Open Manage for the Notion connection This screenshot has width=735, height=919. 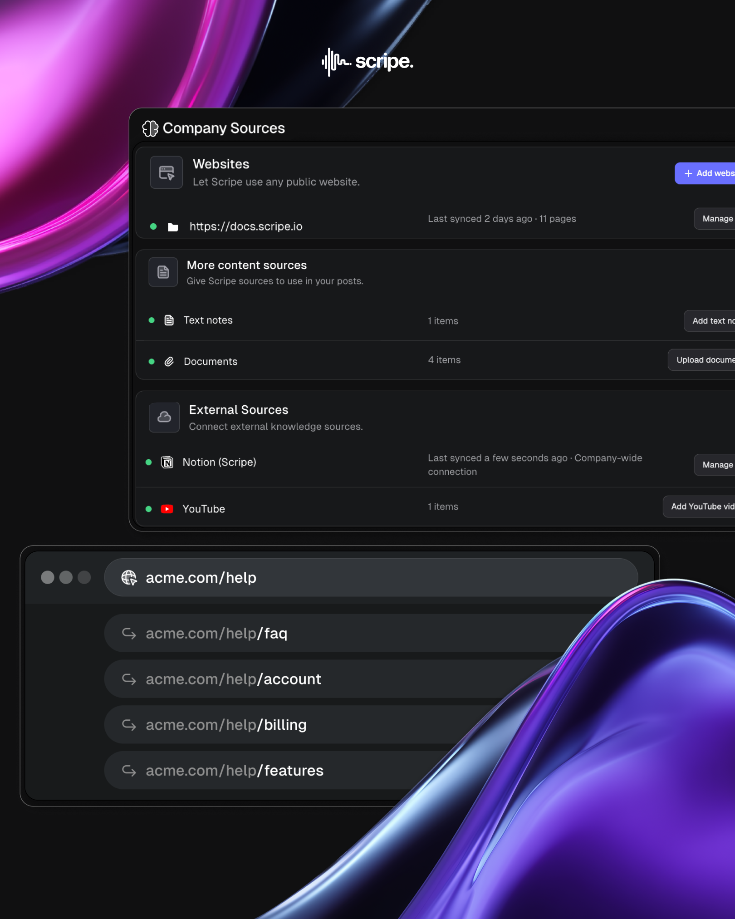715,465
